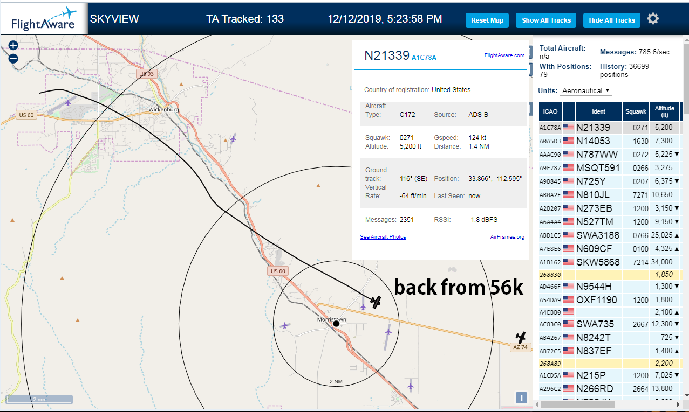The height and width of the screenshot is (412, 689).
Task: Zoom in the map with plus button
Action: [x=13, y=46]
